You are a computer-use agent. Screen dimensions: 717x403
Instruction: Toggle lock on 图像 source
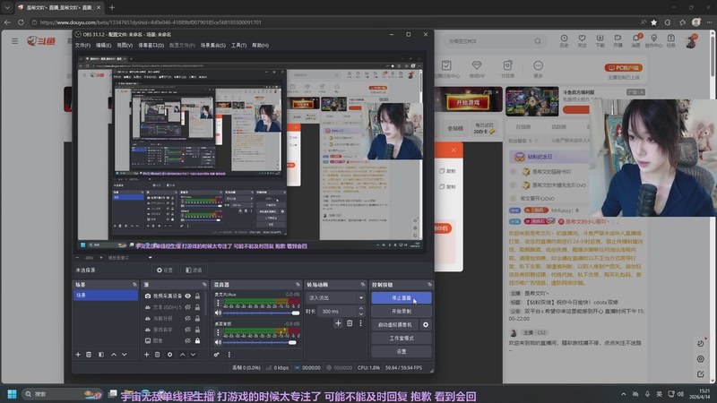(x=197, y=340)
